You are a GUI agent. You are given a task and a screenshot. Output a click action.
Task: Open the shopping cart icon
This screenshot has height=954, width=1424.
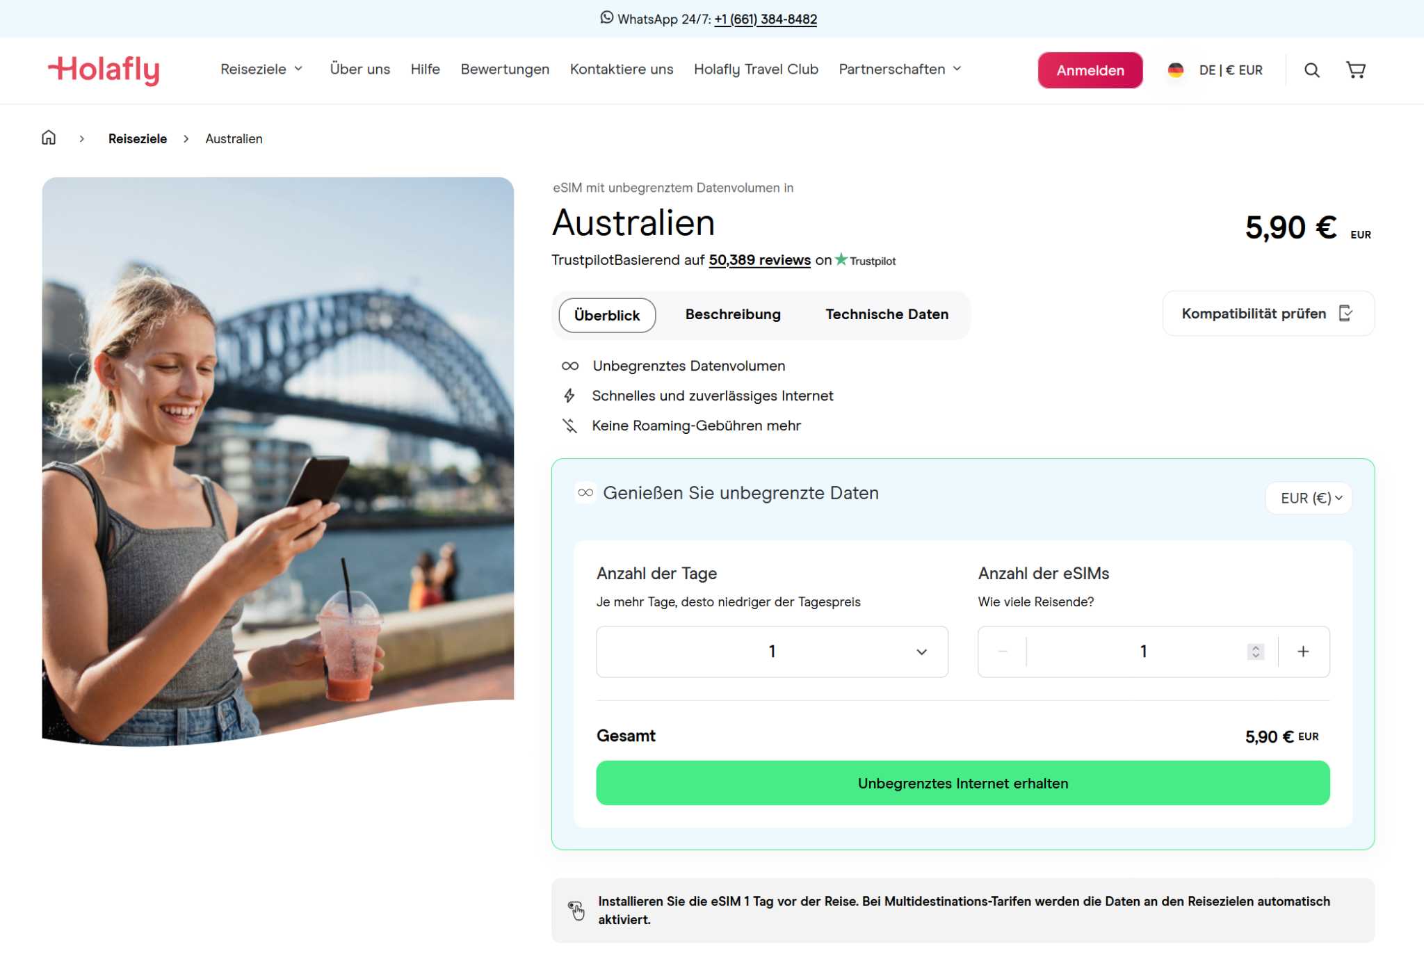point(1355,70)
